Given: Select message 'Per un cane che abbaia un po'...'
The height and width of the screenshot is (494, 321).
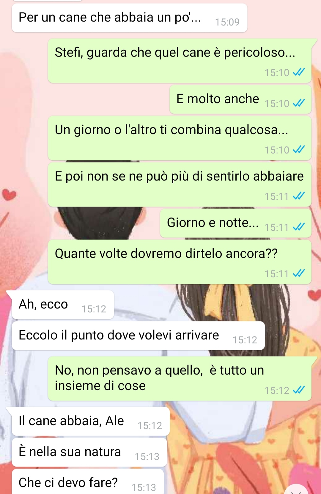Looking at the screenshot, I should click(x=130, y=18).
